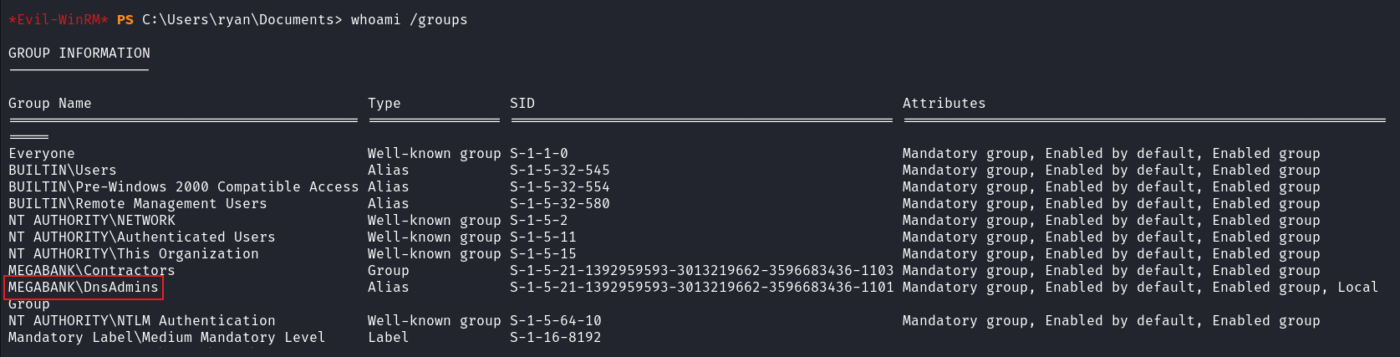Click Mandatory Label\Medium Mandatory Level entry
Image resolution: width=1400 pixels, height=357 pixels.
pyautogui.click(x=167, y=338)
